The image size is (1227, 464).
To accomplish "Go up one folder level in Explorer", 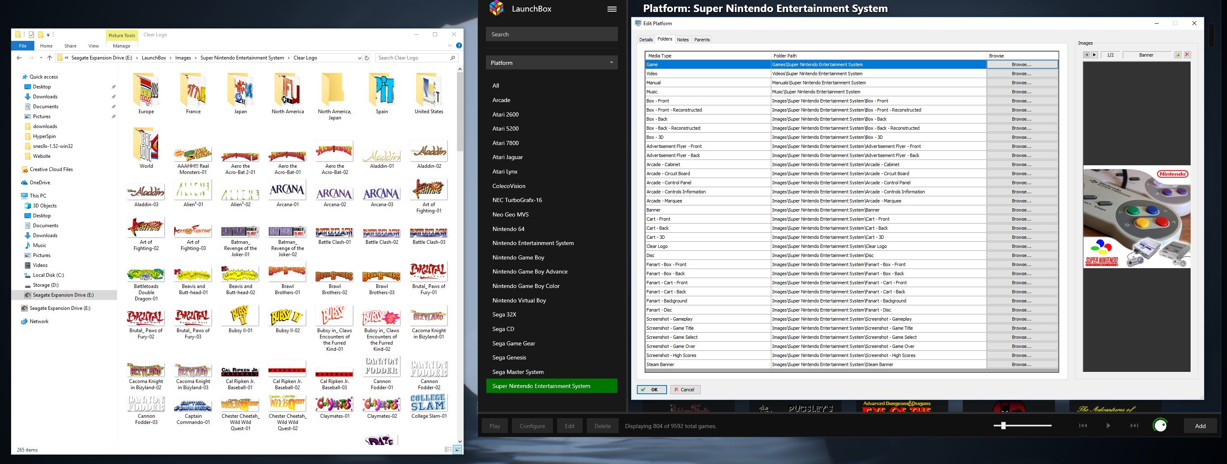I will coord(50,57).
